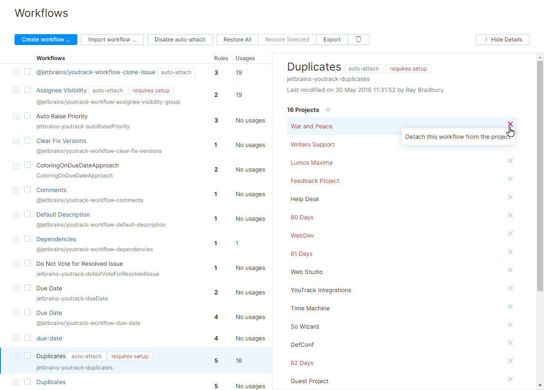The height and width of the screenshot is (390, 544).
Task: Detach the Time Machine project
Action: click(510, 306)
